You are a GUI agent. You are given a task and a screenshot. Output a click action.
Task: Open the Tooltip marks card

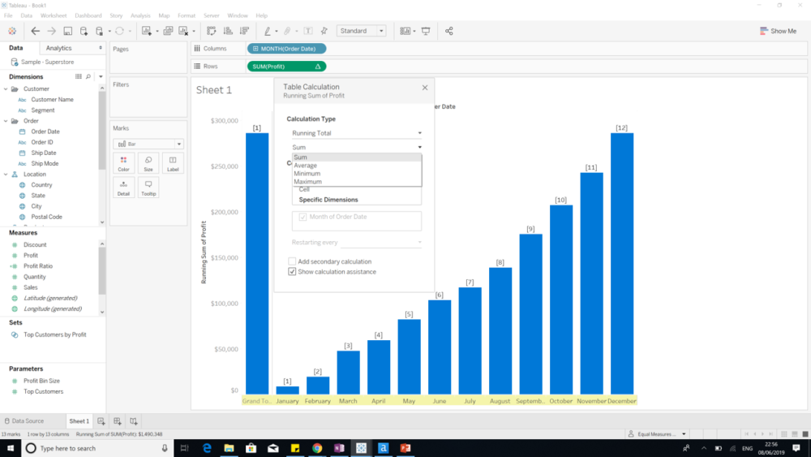click(x=148, y=188)
